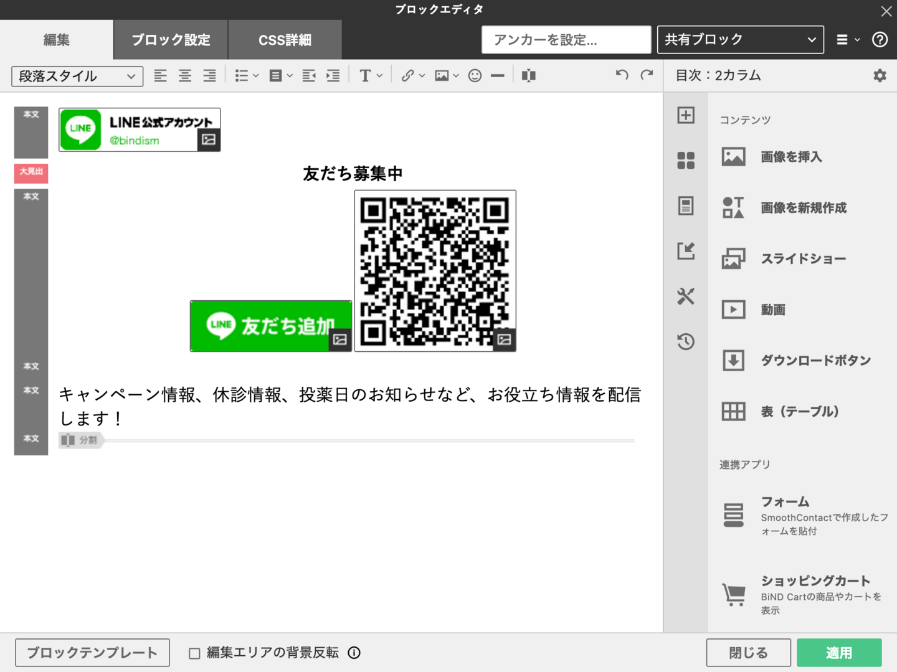Viewport: 897px width, 672px height.
Task: Open the 共有ブロック dropdown
Action: point(741,40)
